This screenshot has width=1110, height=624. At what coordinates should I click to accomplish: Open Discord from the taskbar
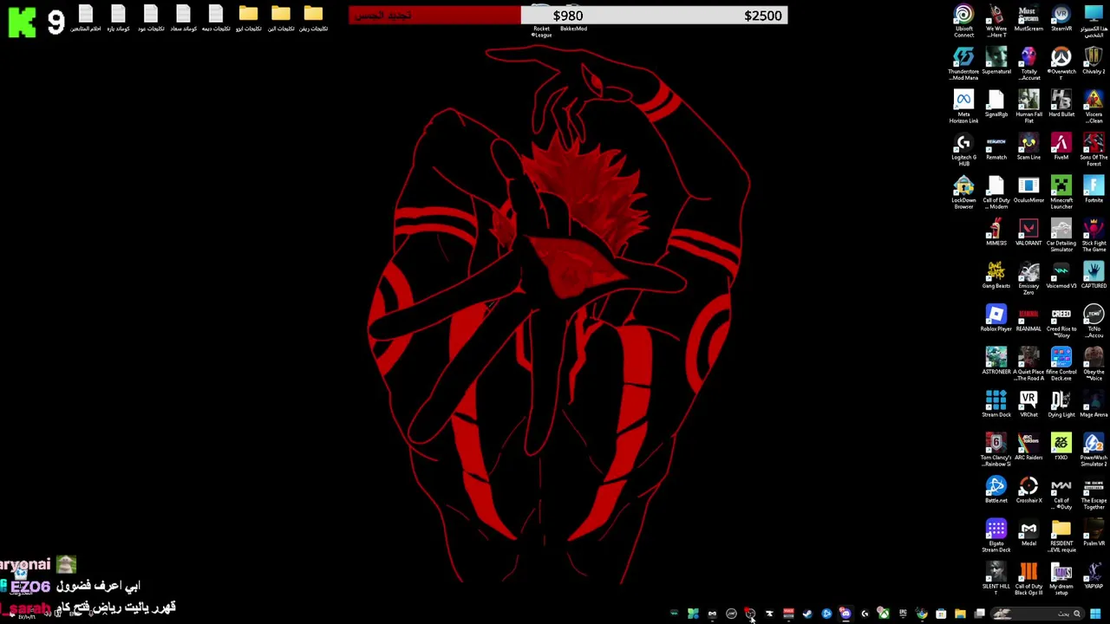(846, 614)
